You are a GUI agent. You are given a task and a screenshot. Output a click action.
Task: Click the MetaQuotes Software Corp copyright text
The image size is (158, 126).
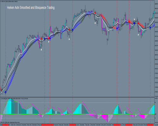[10, 123]
